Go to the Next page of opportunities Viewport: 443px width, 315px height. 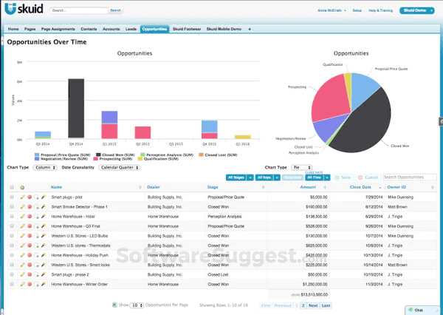pyautogui.click(x=312, y=305)
